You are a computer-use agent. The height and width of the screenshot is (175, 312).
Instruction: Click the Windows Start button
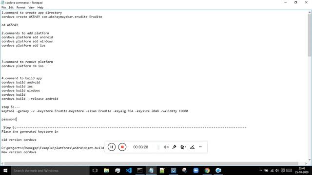point(5,171)
